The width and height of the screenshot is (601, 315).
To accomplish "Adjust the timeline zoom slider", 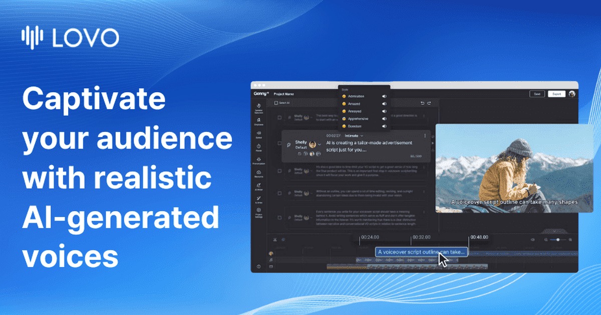I will pyautogui.click(x=558, y=240).
